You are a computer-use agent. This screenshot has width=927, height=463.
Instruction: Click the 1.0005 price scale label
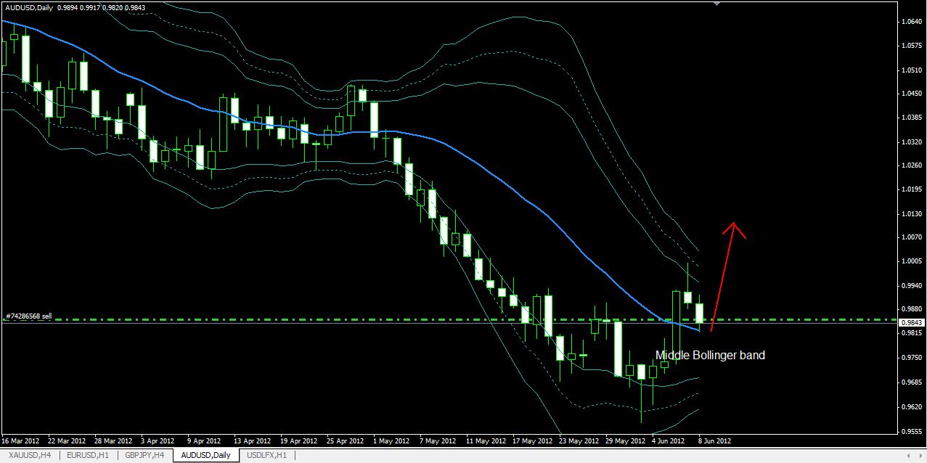[910, 261]
